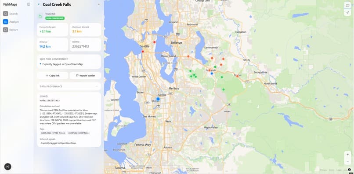Open the Privacy link on the map footer

pos(323,170)
